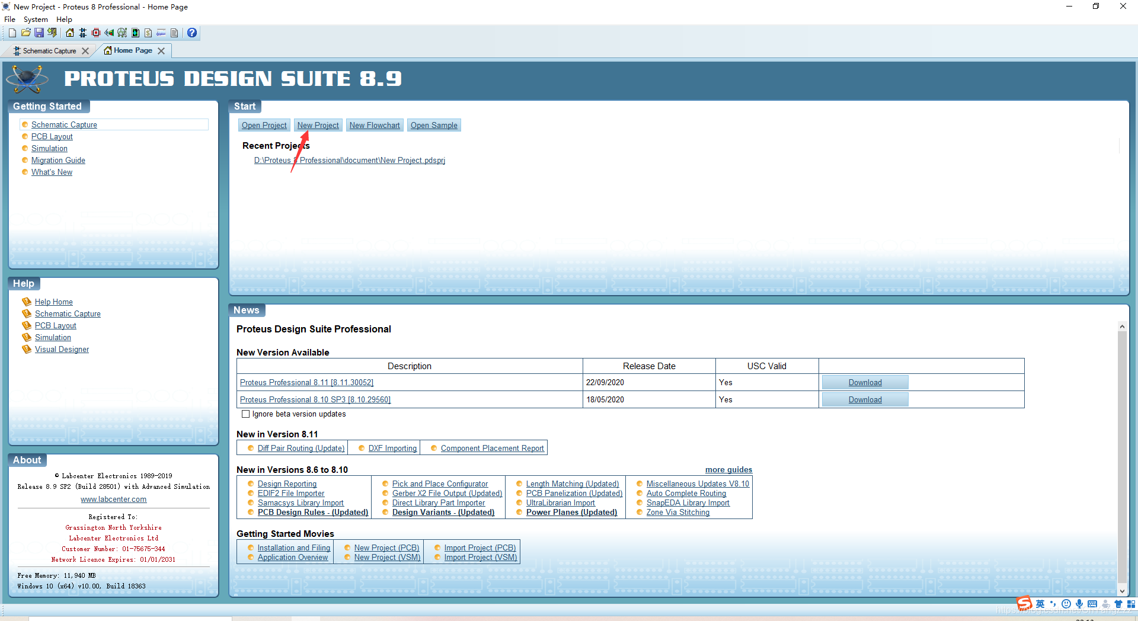Open Zone Via Stitching link
The width and height of the screenshot is (1138, 621).
[677, 512]
